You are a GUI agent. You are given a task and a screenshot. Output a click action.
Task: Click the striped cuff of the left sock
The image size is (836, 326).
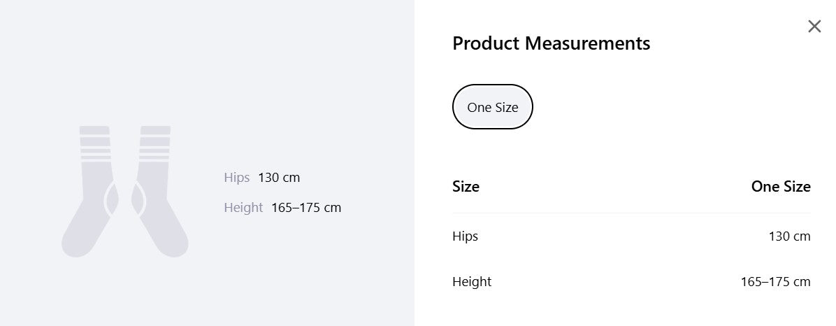[96, 143]
